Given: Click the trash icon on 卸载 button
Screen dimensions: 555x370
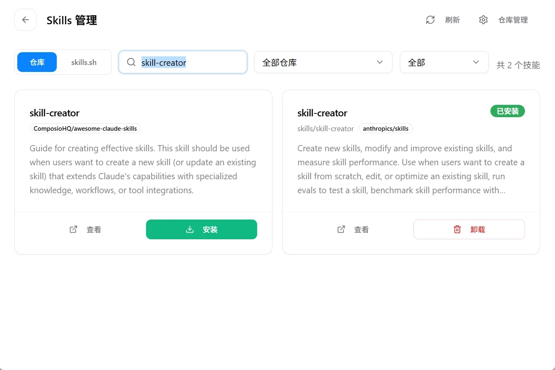Looking at the screenshot, I should (457, 229).
